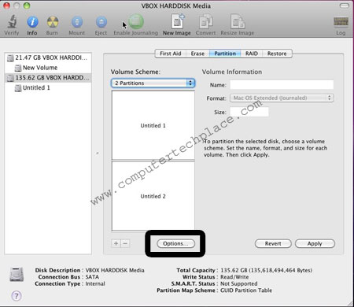Select the Untitled 1 partition block
Viewport: 354px width, 307px height.
tap(153, 125)
